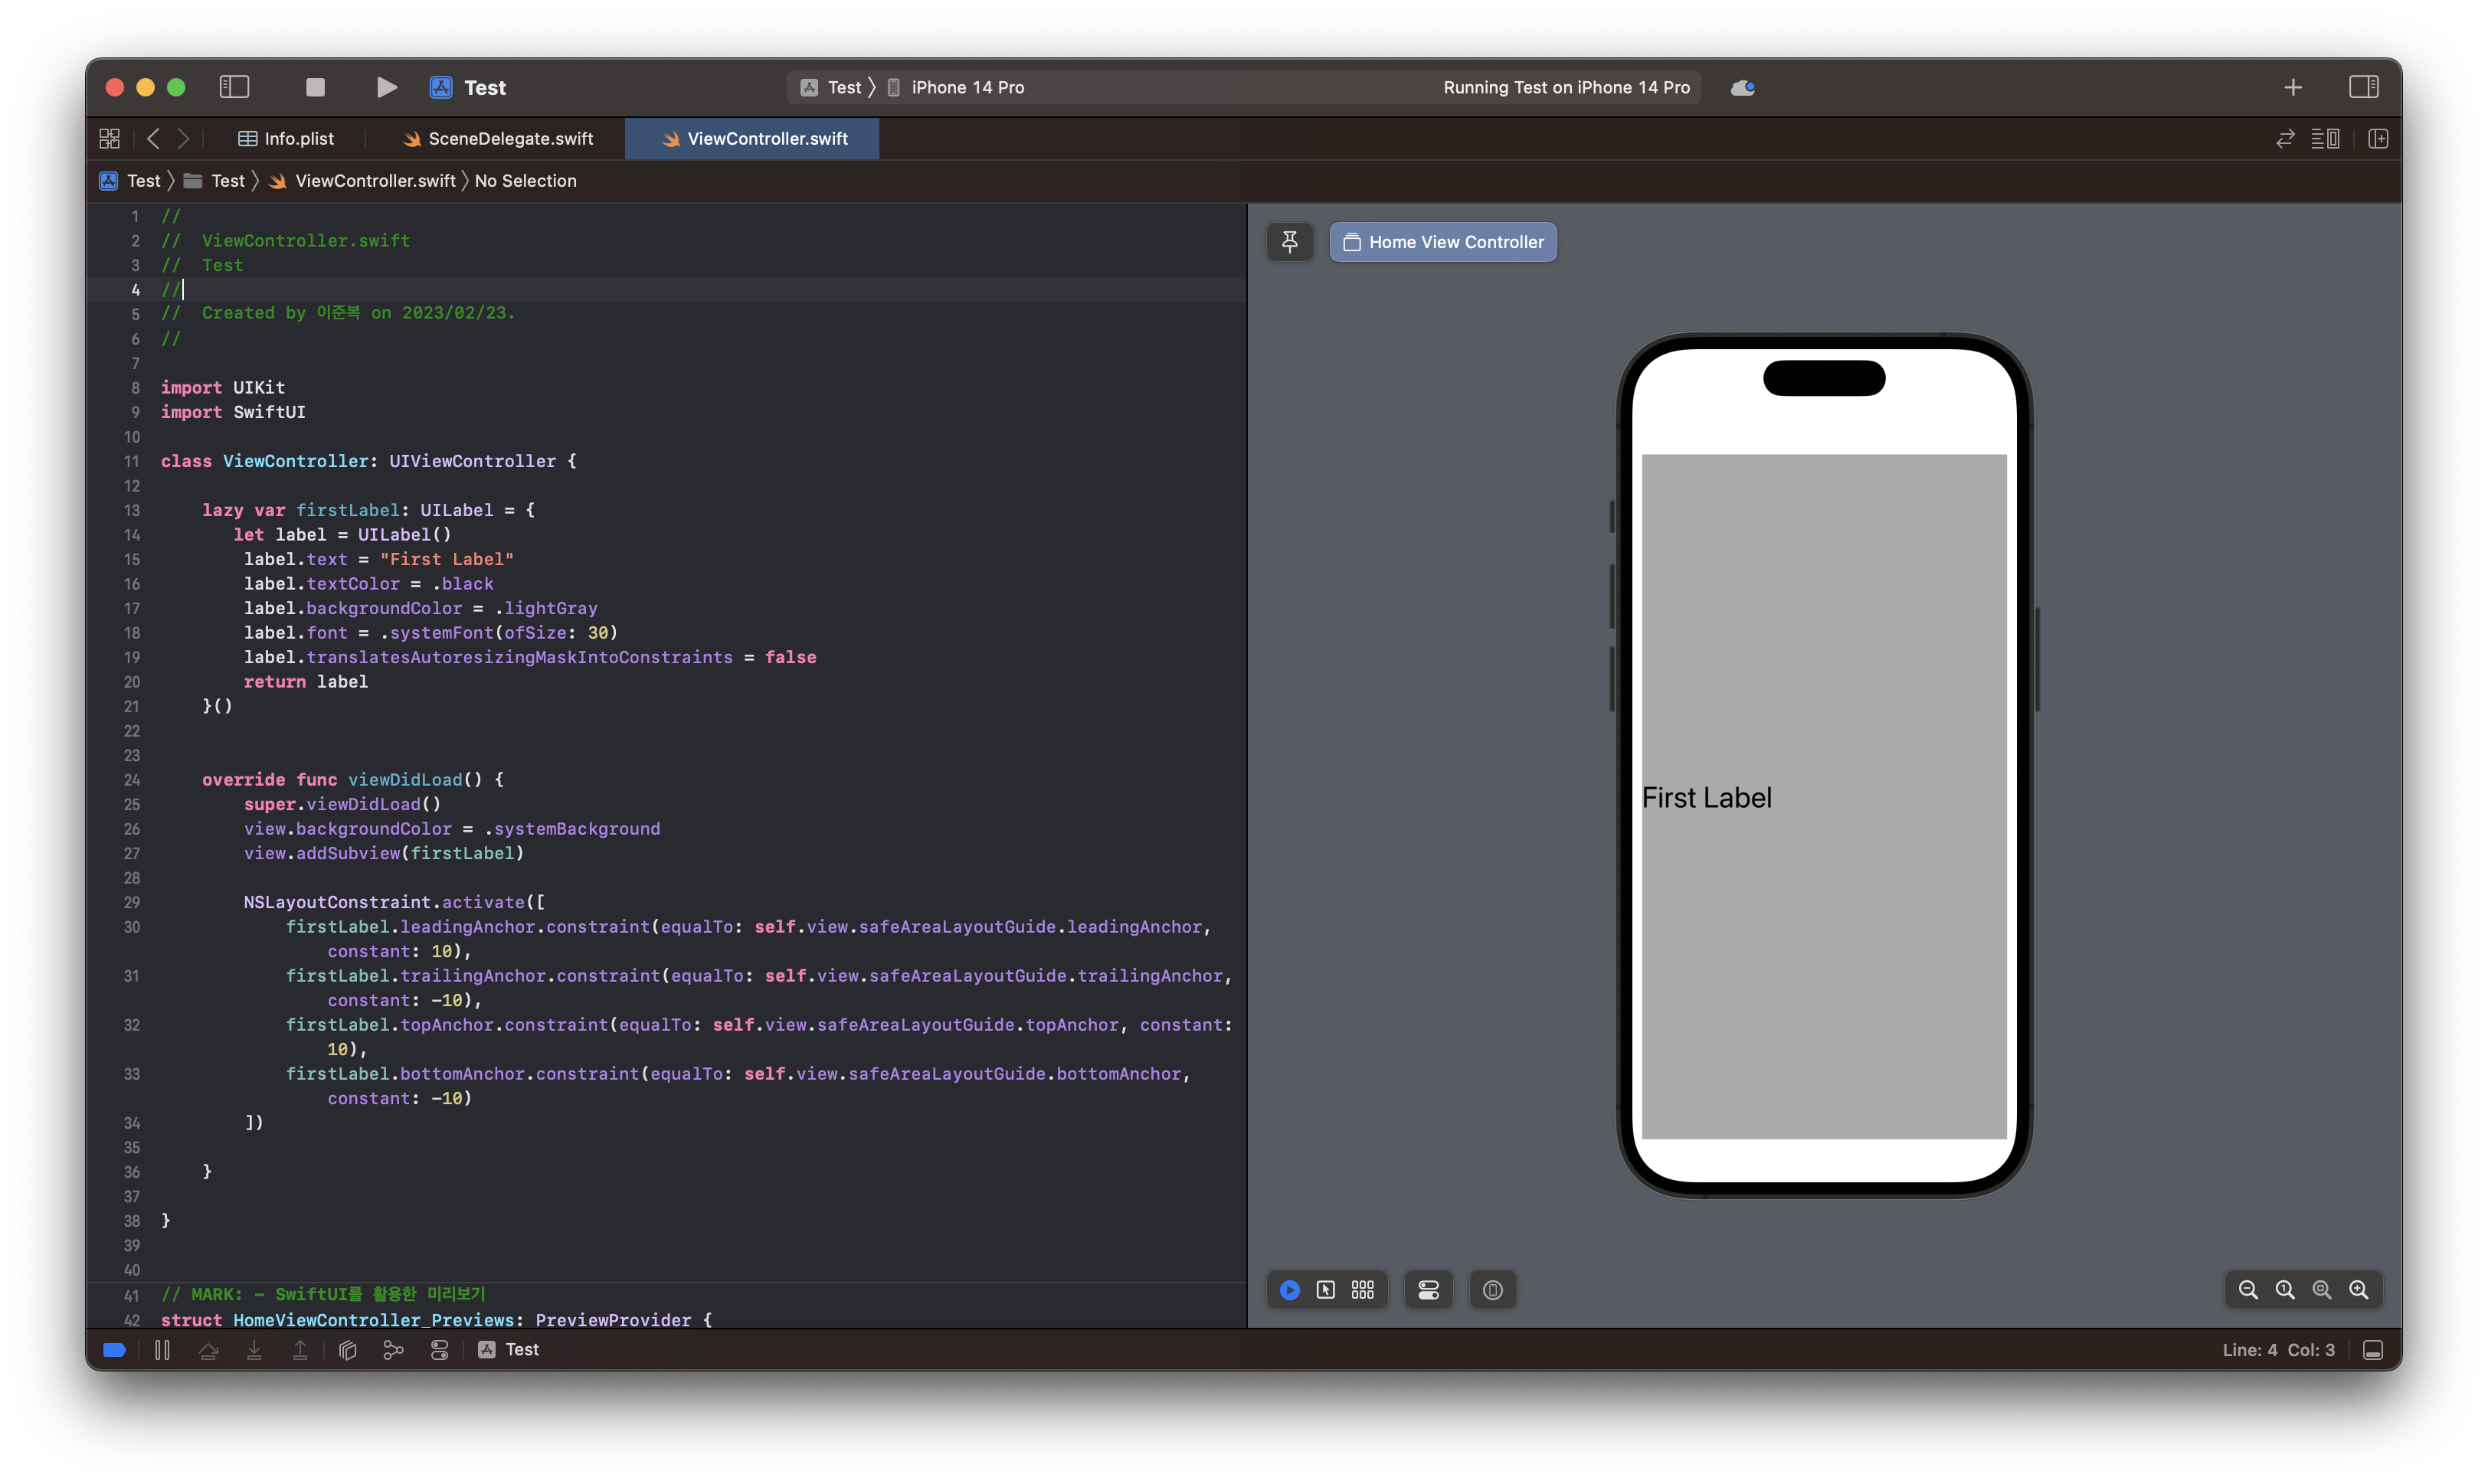Open the iPhone 14 Pro destination selector

[x=965, y=87]
